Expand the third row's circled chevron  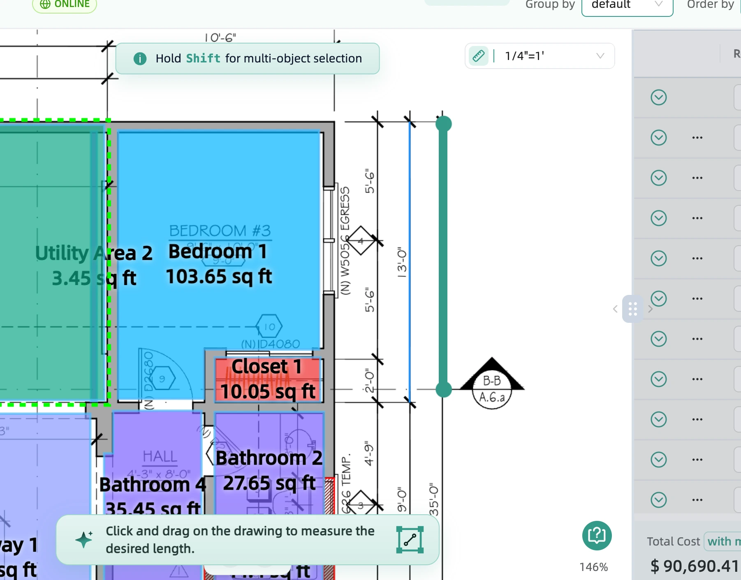(658, 178)
